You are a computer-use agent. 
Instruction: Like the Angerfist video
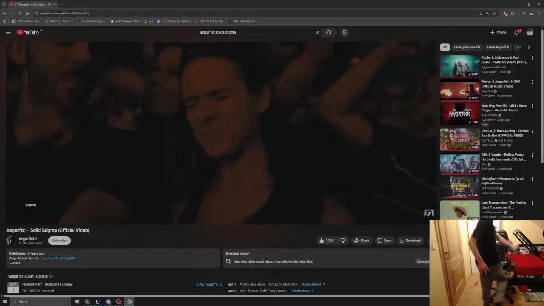326,241
